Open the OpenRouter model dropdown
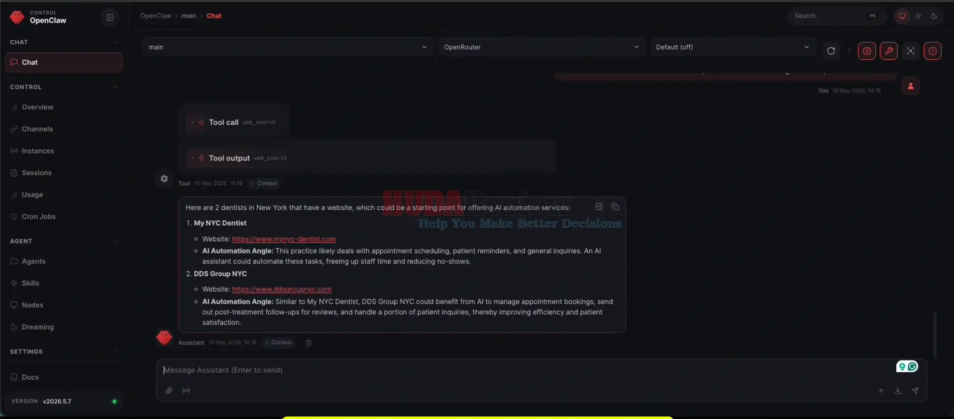This screenshot has height=419, width=954. point(541,47)
